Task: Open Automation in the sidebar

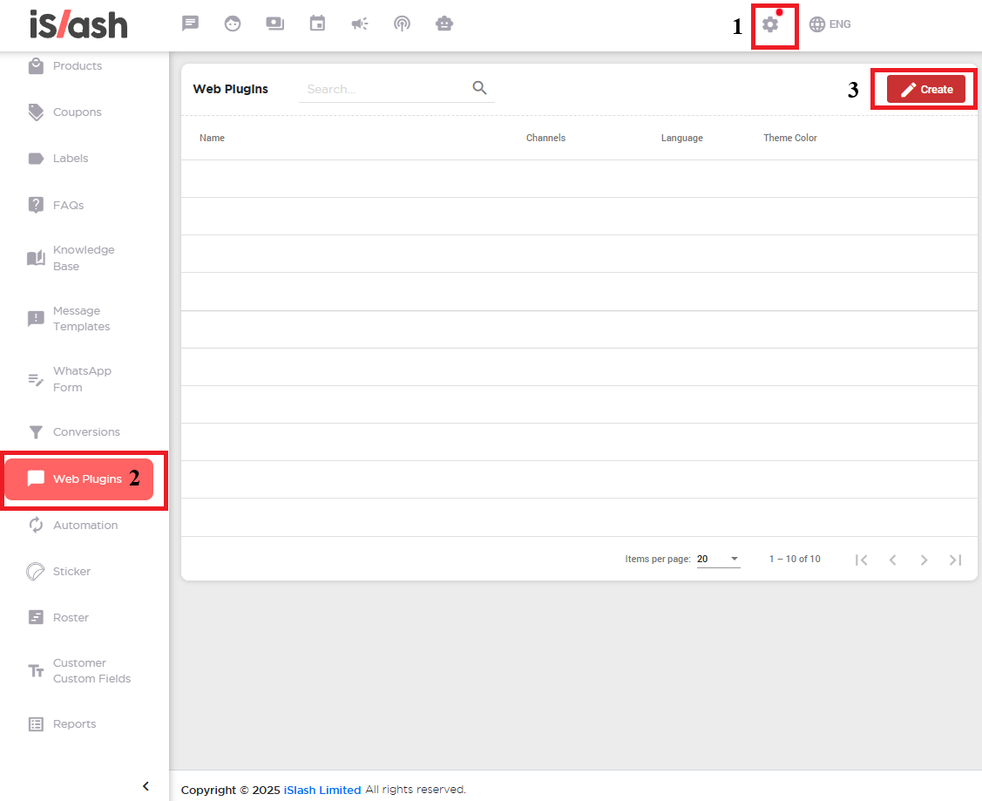Action: tap(85, 525)
